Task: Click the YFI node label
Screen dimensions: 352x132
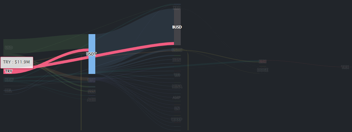Action: tap(177, 75)
